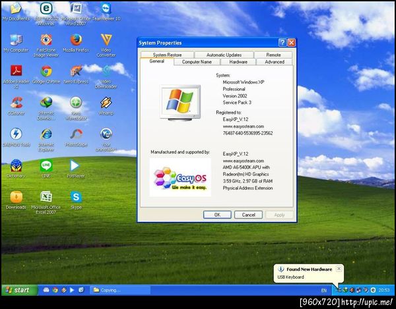Switch to the Computer Name tab
396x309 pixels.
click(x=197, y=62)
